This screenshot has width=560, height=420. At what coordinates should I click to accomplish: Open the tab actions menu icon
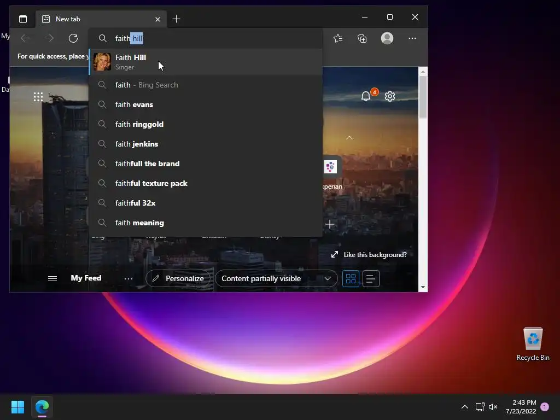pyautogui.click(x=23, y=19)
